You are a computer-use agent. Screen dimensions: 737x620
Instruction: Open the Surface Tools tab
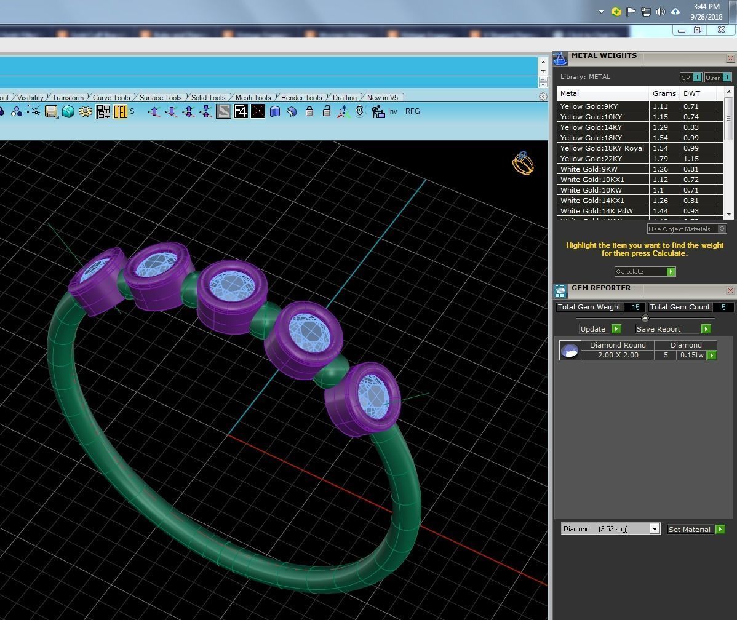(161, 98)
